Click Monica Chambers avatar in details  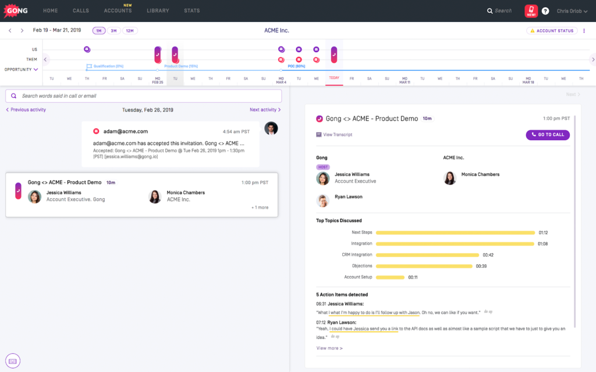click(450, 178)
